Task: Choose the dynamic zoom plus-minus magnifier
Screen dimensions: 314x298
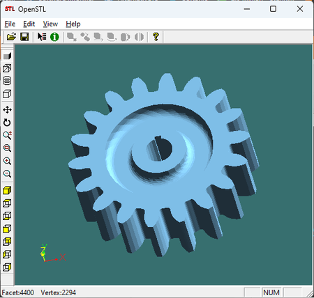Action: coord(7,135)
